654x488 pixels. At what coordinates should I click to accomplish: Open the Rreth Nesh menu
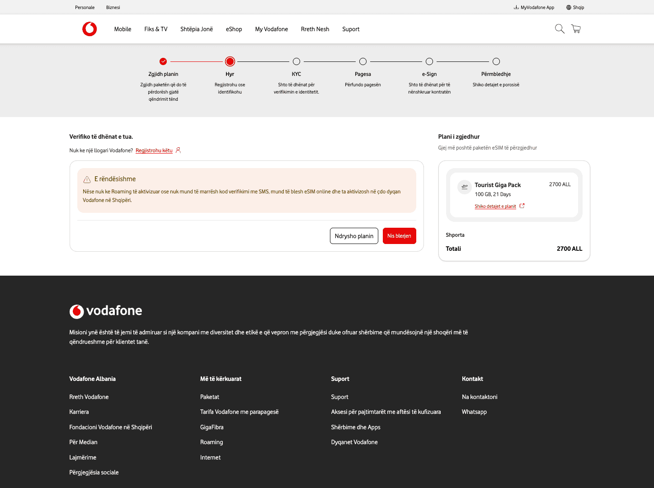pyautogui.click(x=315, y=29)
